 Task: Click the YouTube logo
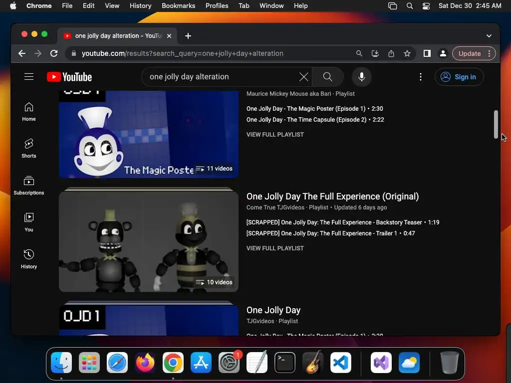pyautogui.click(x=69, y=77)
